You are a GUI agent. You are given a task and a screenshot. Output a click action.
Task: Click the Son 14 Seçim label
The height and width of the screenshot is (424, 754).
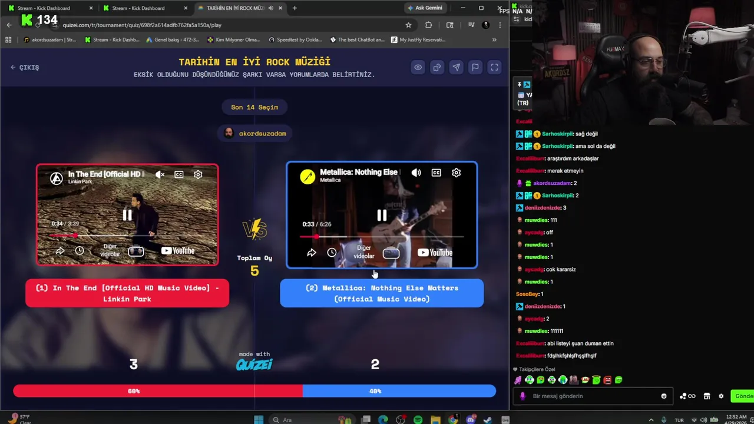point(254,107)
